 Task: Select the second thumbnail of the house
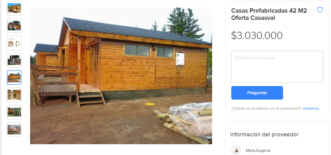[x=14, y=26]
